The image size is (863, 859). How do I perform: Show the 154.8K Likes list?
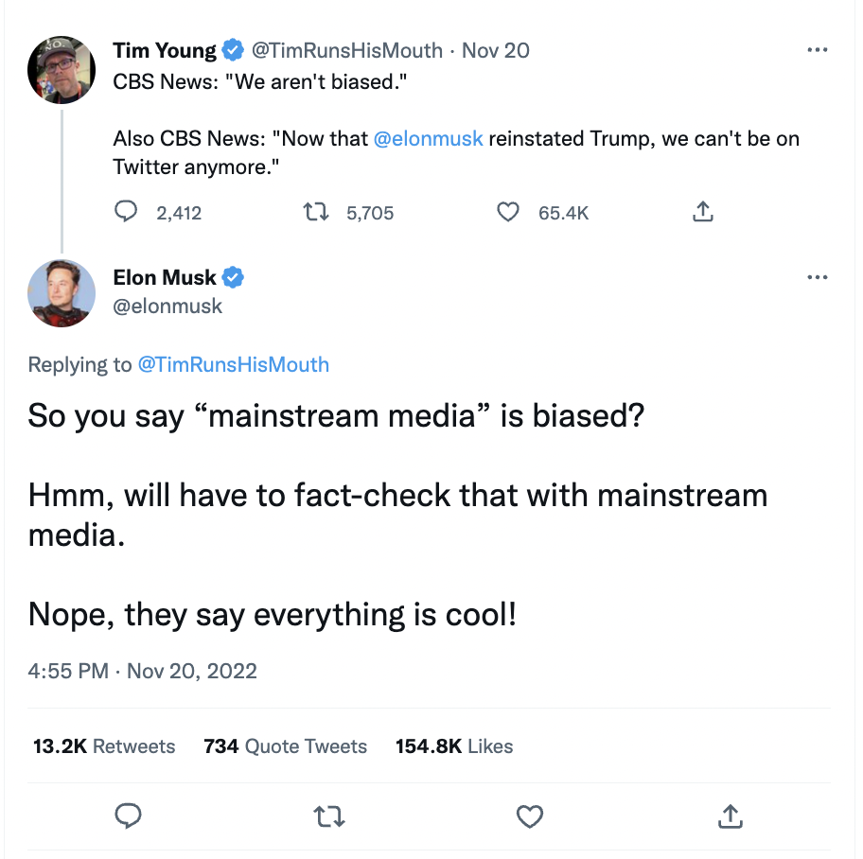[x=454, y=746]
